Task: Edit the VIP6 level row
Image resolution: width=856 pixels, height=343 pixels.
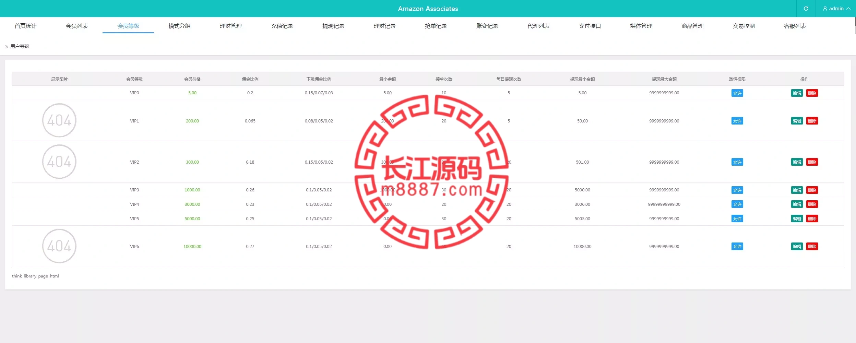Action: coord(797,246)
